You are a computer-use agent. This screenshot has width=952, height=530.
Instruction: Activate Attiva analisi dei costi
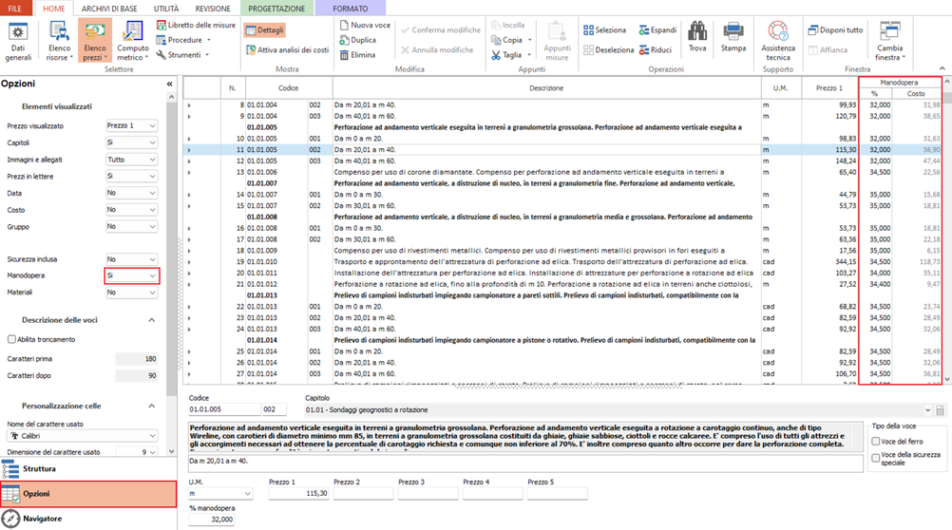(x=287, y=49)
